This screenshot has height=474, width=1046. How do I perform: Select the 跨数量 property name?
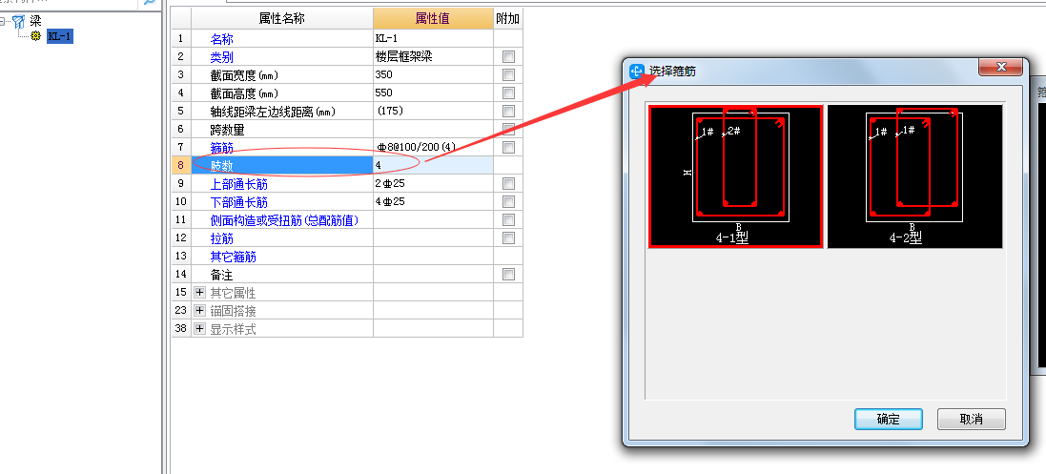(x=228, y=130)
